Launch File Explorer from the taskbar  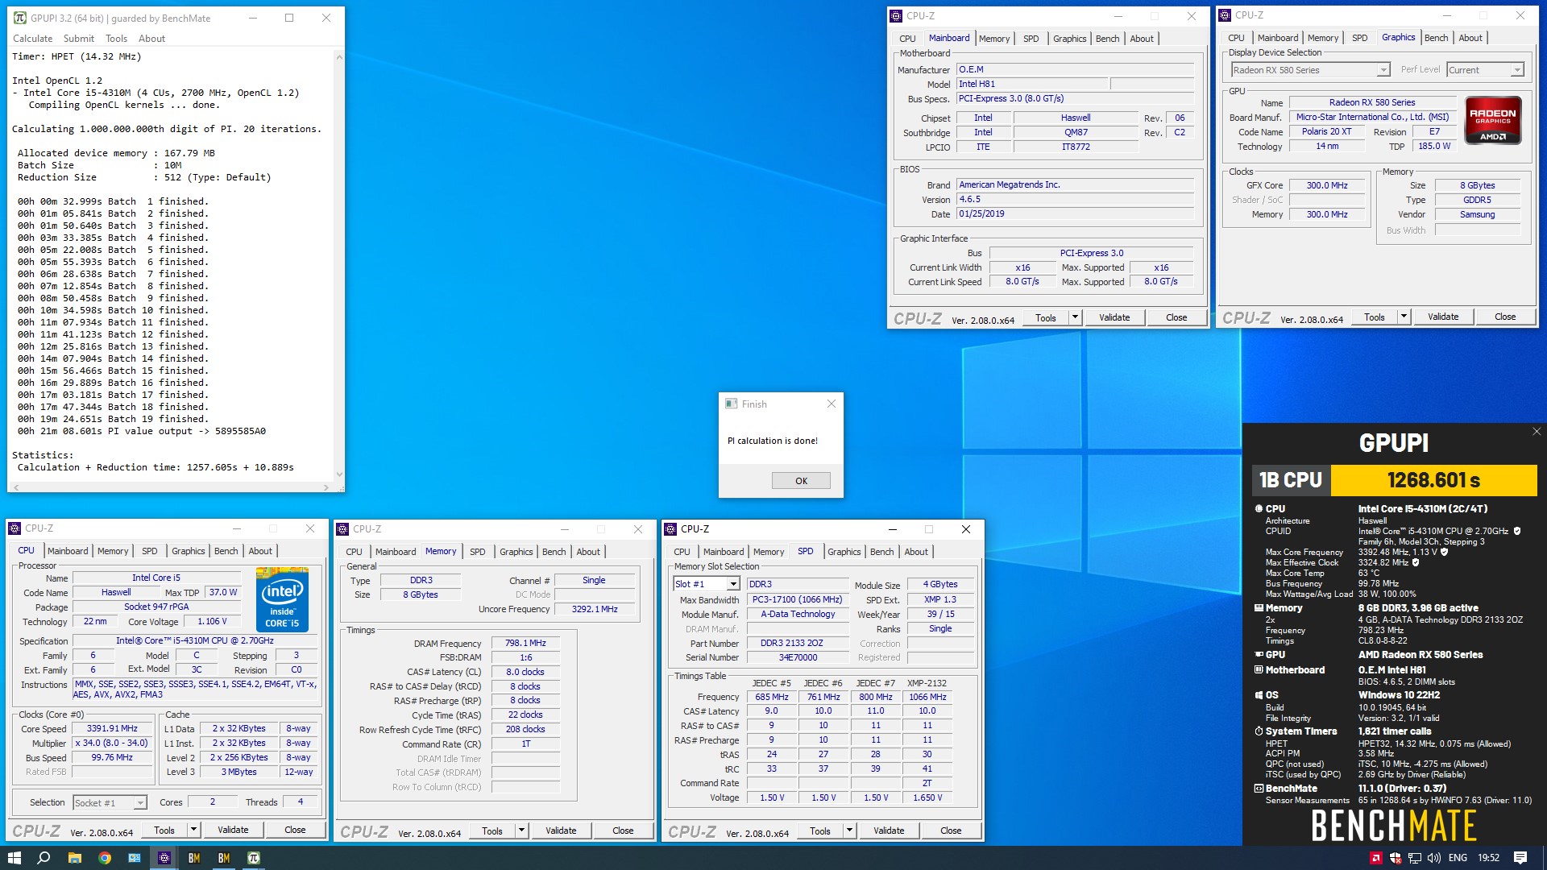(74, 858)
